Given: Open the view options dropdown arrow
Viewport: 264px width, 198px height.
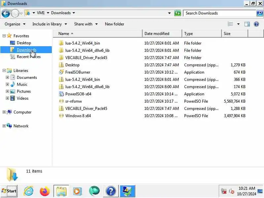Looking at the screenshot, I should [238, 24].
